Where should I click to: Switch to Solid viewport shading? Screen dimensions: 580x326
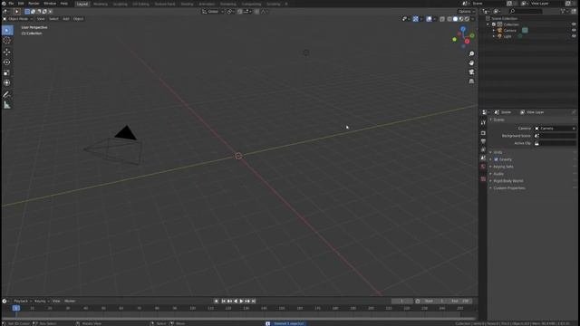coord(455,19)
